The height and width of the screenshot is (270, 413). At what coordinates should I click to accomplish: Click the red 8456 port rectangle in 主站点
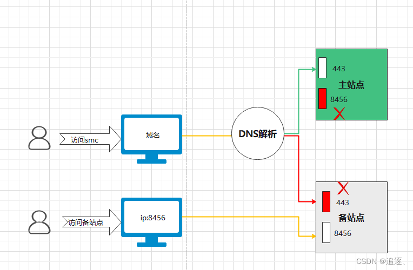(x=322, y=98)
